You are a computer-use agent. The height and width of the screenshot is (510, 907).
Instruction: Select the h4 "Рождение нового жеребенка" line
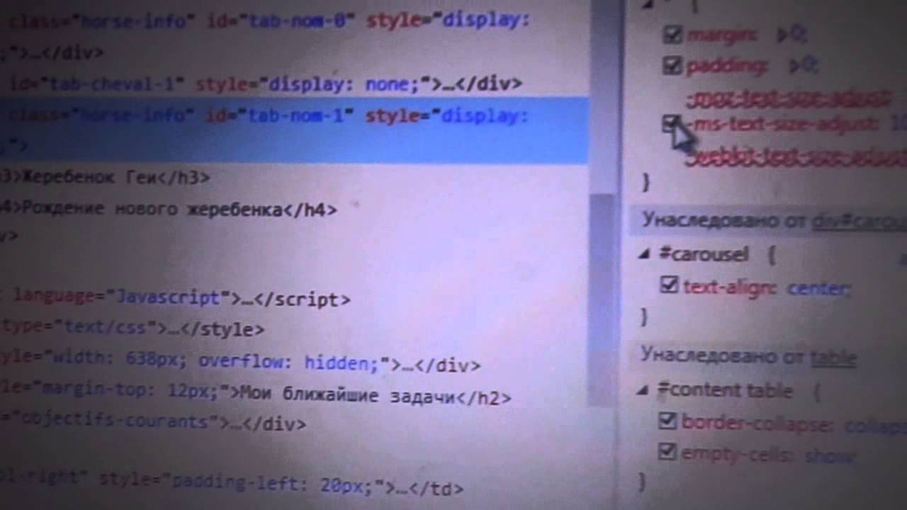coord(169,209)
